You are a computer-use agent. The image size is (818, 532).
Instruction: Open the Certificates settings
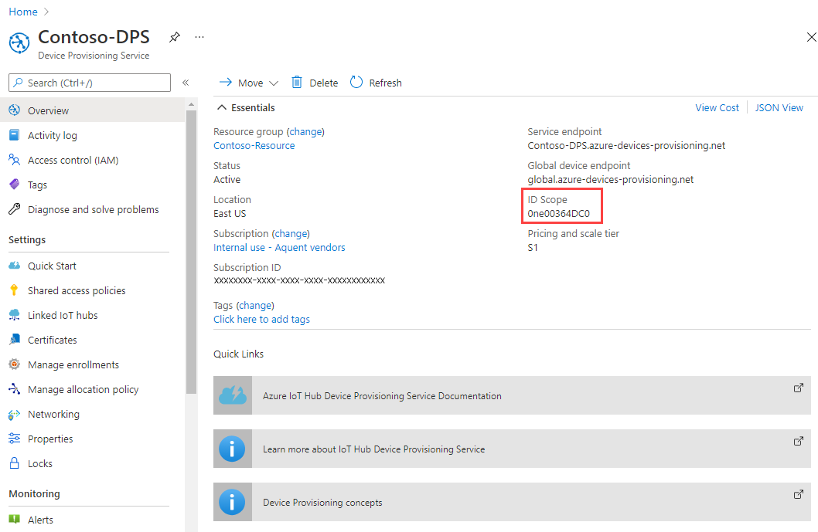52,340
